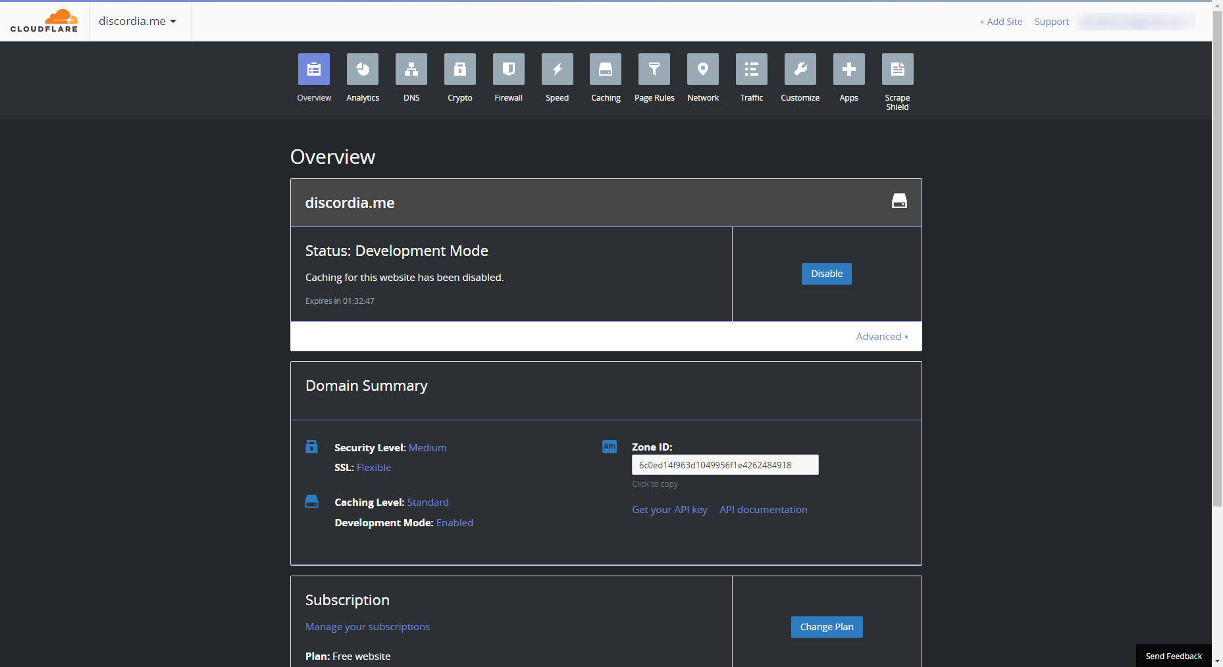The image size is (1223, 667).
Task: Open the Support link
Action: coord(1052,22)
